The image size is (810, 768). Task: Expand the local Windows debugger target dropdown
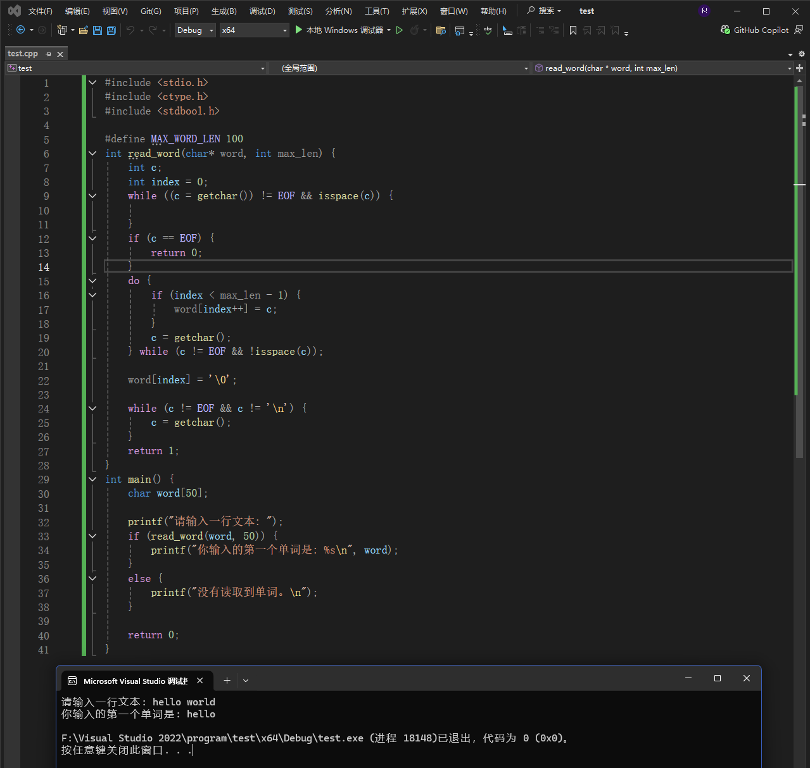coord(389,30)
